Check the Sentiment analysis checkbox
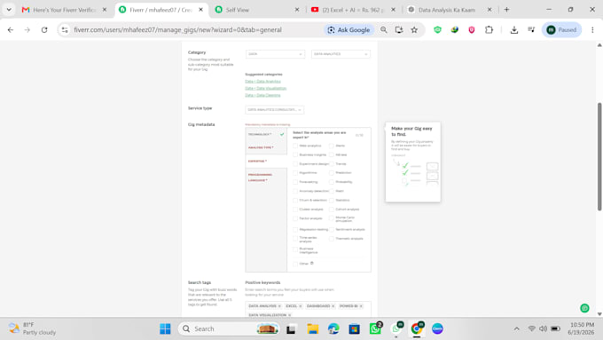 click(332, 230)
